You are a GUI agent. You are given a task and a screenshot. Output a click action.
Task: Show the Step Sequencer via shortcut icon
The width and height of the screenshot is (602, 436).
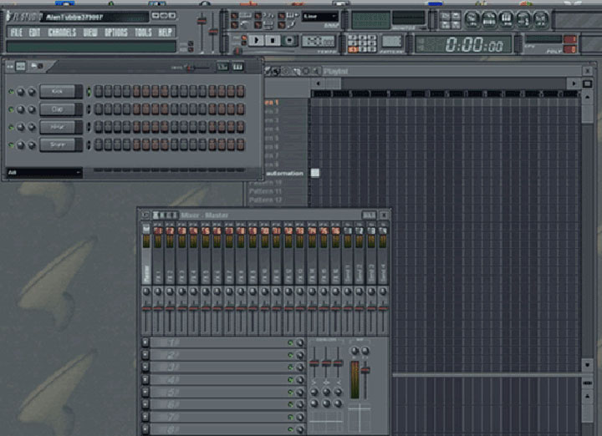(x=489, y=18)
